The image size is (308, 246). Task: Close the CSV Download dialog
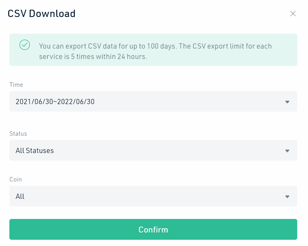(293, 14)
